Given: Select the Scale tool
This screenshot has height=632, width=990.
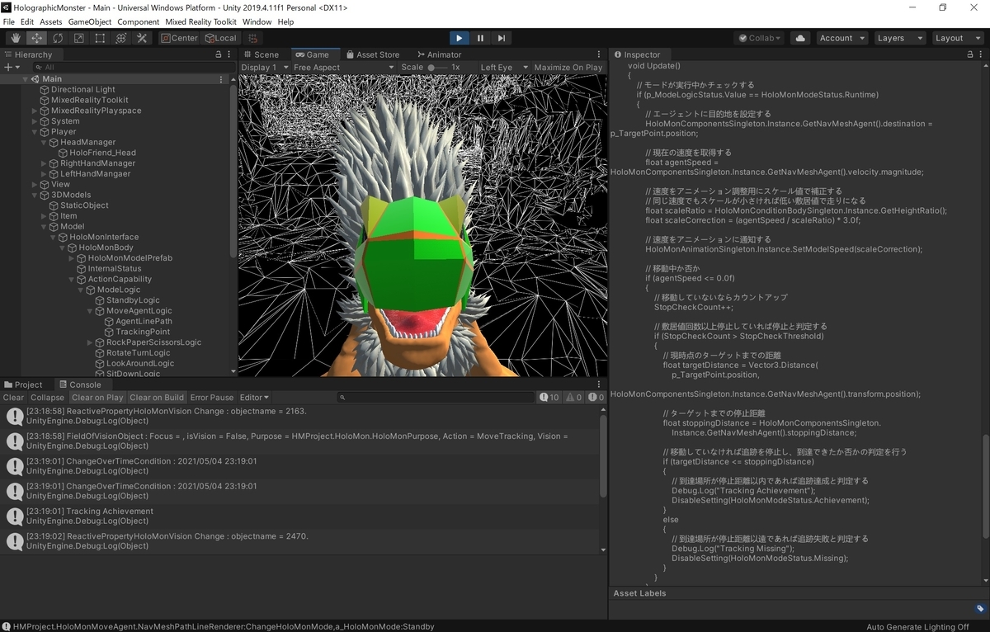Looking at the screenshot, I should pyautogui.click(x=78, y=38).
